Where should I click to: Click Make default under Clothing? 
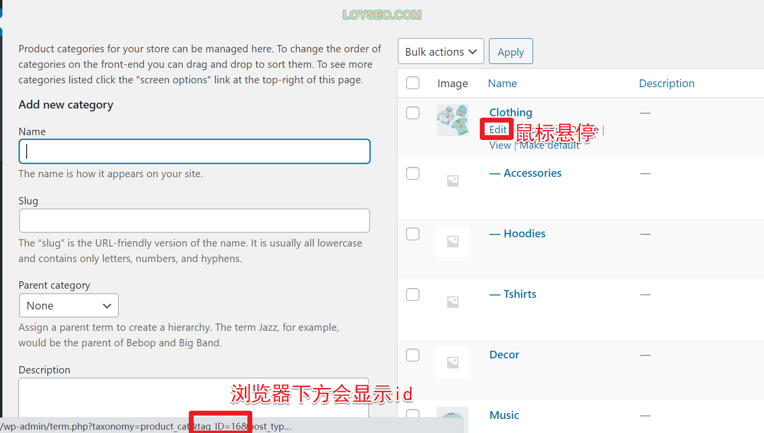tap(550, 145)
